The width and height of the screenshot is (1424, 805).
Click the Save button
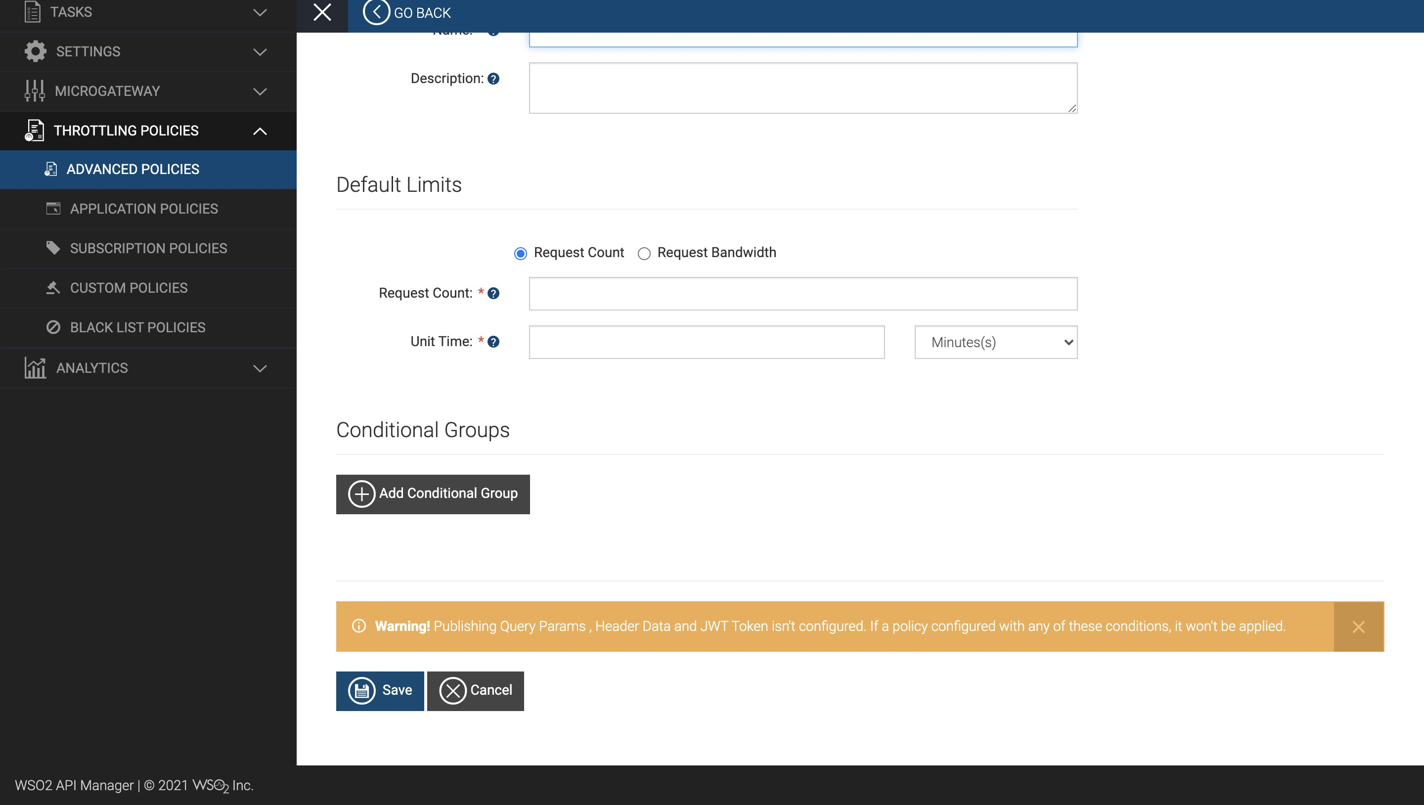pos(380,690)
